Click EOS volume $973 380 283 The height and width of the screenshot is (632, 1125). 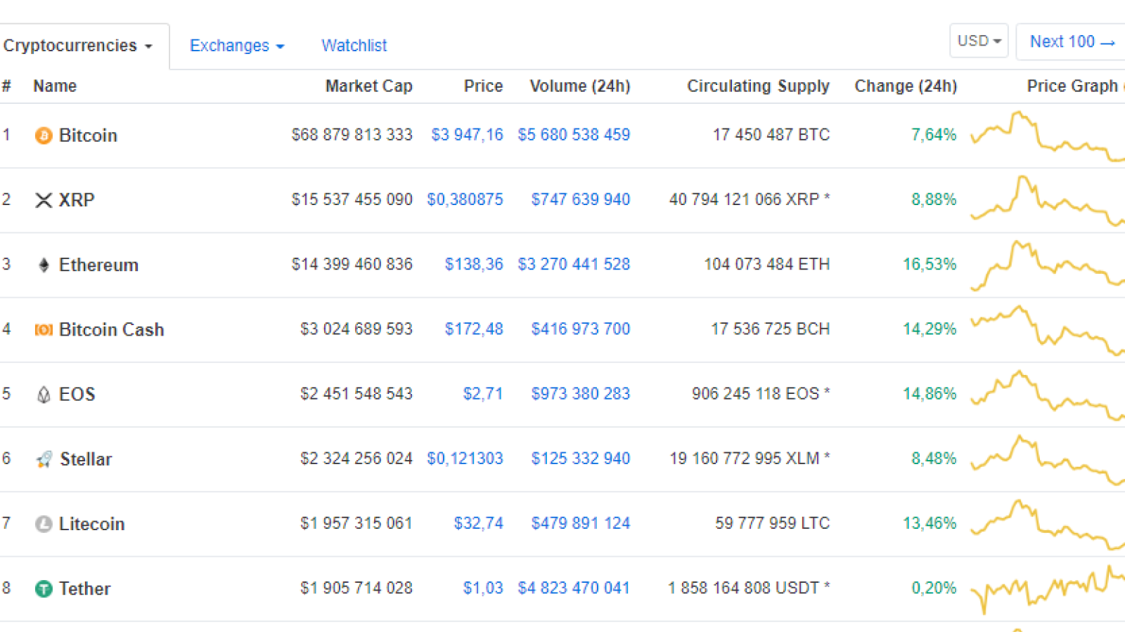581,394
